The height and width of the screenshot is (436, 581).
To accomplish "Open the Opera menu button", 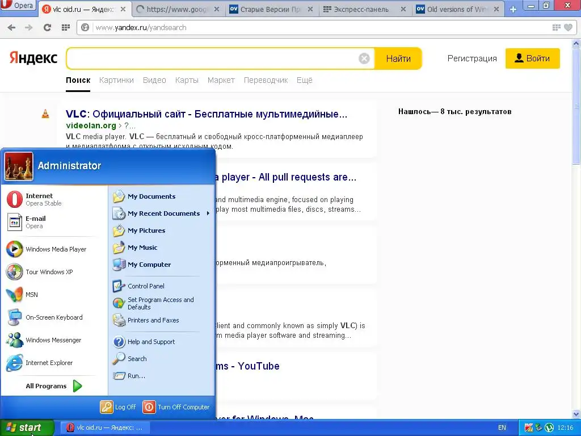I will [18, 5].
